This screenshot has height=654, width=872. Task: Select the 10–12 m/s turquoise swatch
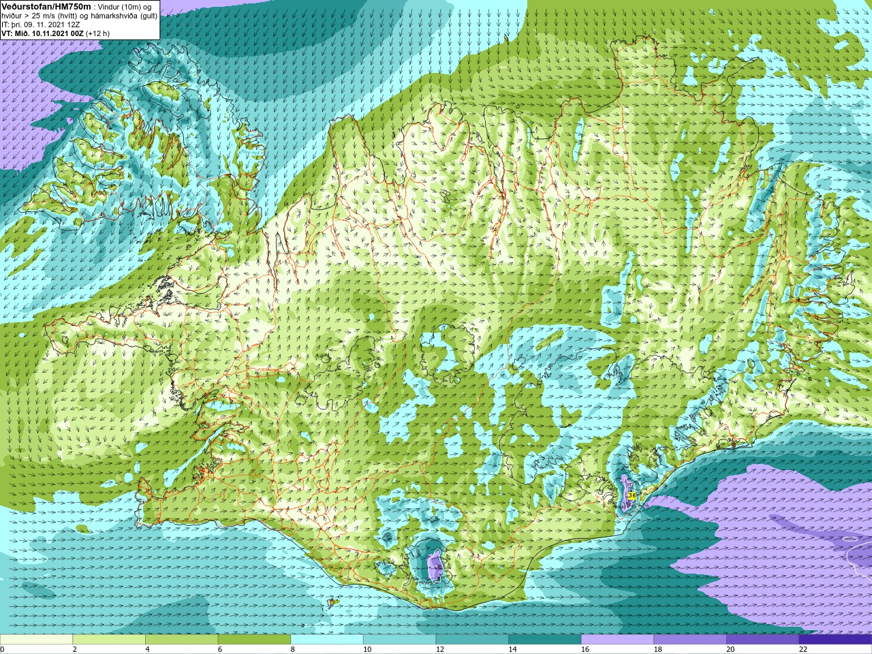pos(399,639)
